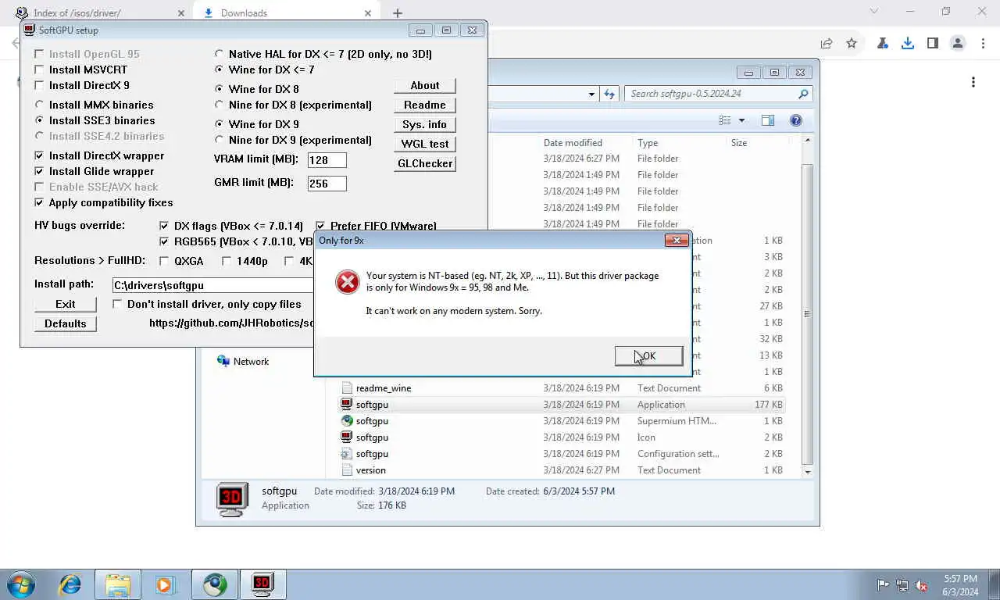The height and width of the screenshot is (600, 1000).
Task: Select the SoftGPU 3D taskbar icon
Action: 262,584
